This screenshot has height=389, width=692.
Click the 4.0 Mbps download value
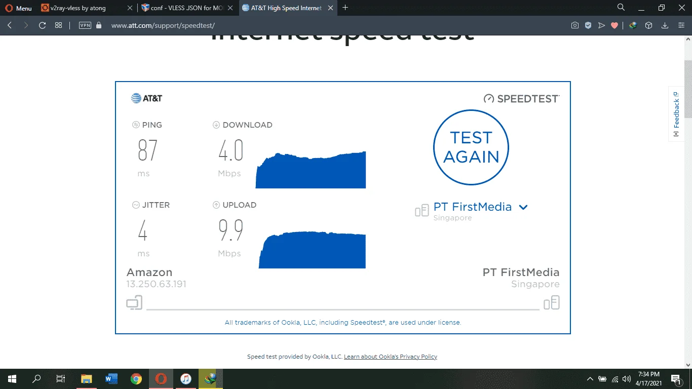tap(231, 150)
